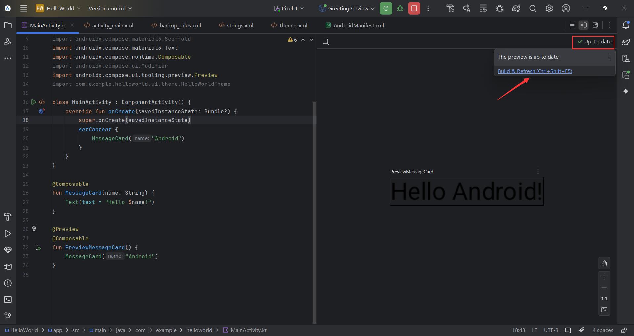Open the 4 spaces indent settings
Image resolution: width=634 pixels, height=336 pixels.
[603, 330]
